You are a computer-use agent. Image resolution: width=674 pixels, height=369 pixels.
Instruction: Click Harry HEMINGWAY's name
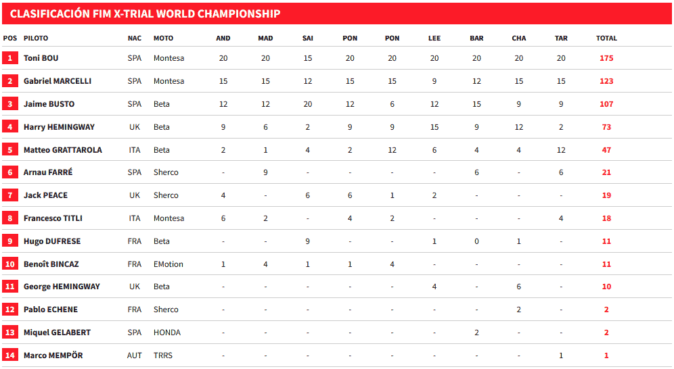click(x=59, y=127)
